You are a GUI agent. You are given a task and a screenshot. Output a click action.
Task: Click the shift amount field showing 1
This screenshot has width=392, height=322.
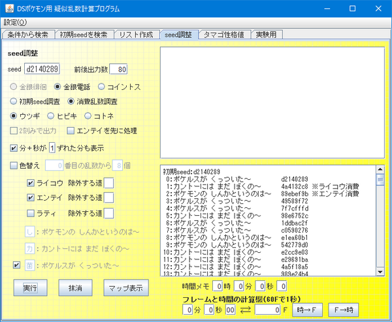[52, 148]
